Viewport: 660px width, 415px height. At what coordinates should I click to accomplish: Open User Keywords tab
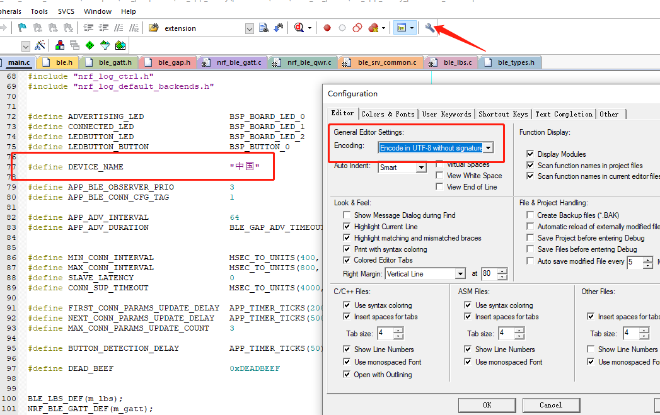click(446, 114)
